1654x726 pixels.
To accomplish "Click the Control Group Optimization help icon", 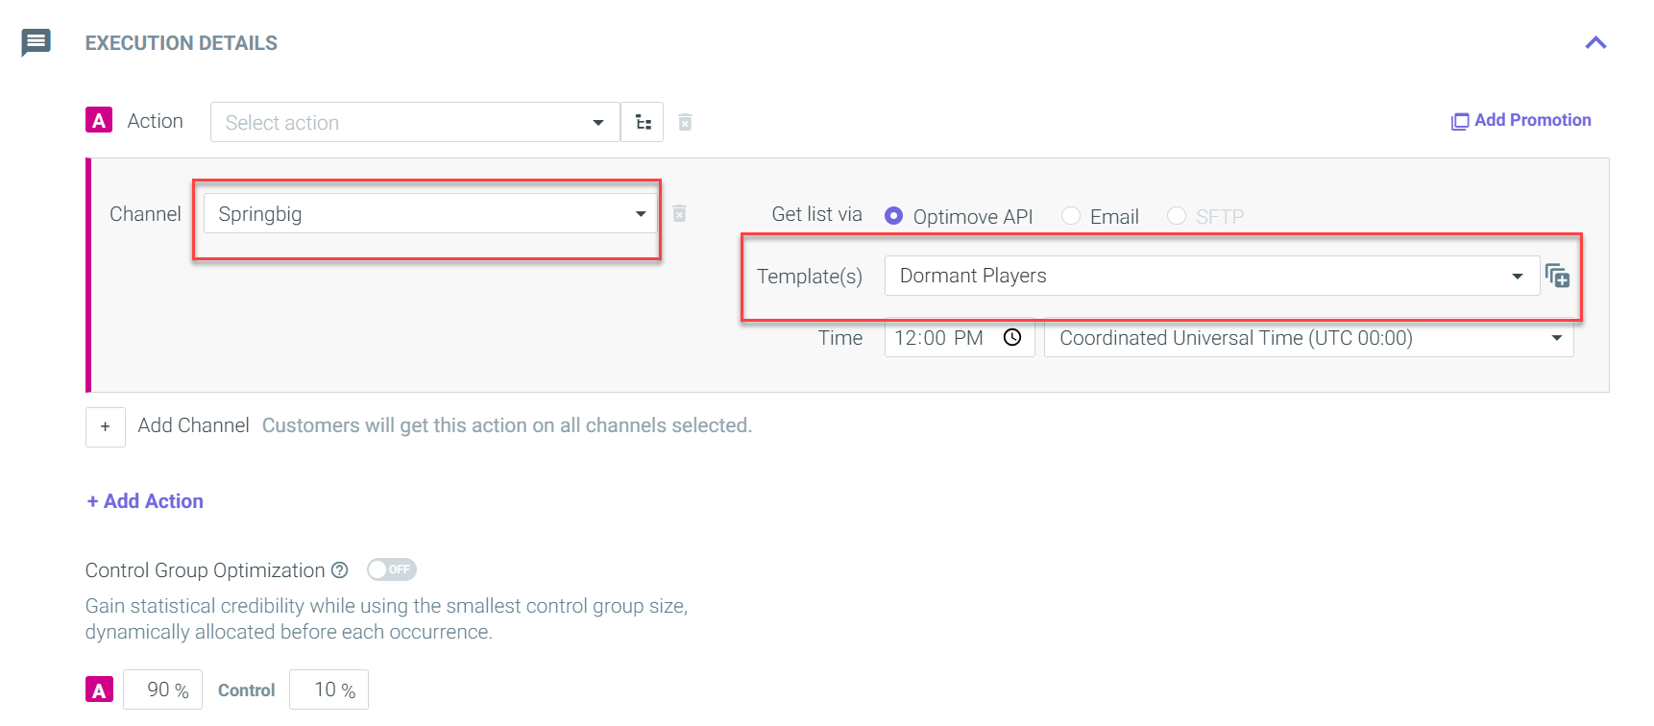I will tap(340, 569).
